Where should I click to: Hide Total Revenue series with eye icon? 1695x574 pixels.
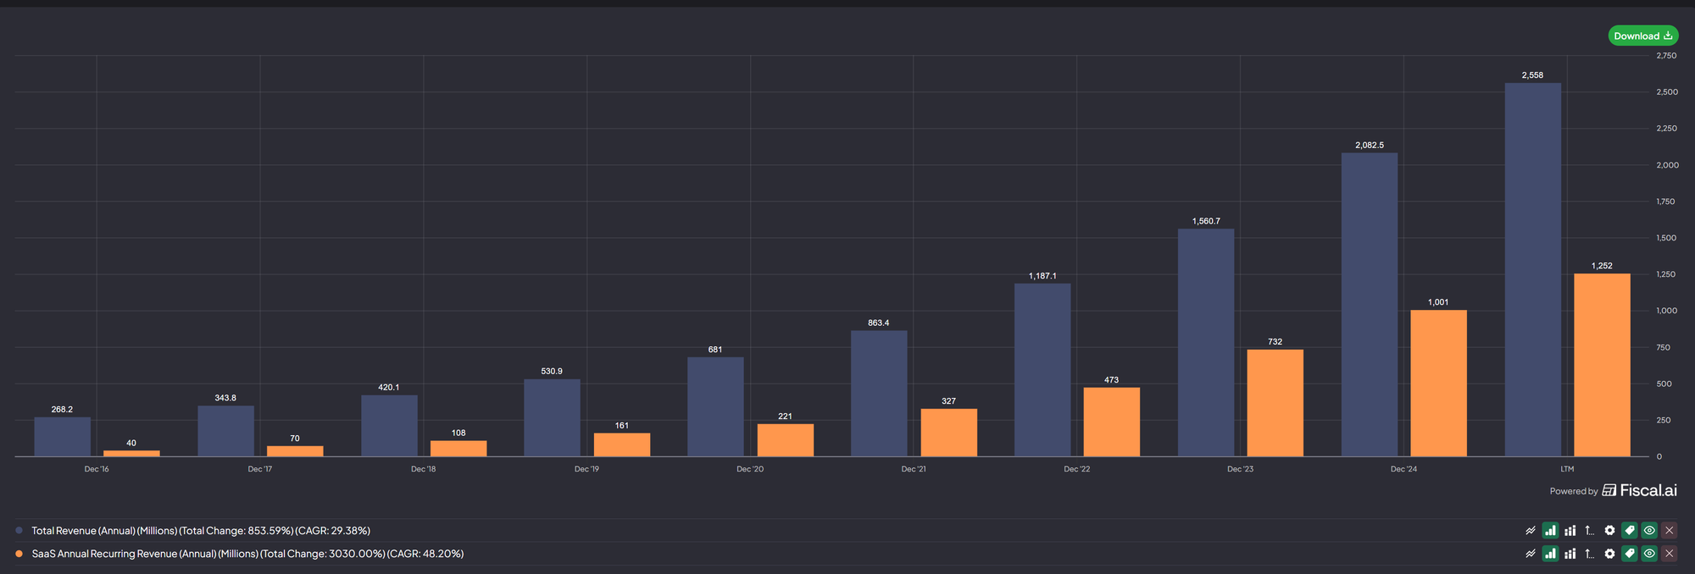click(1649, 531)
